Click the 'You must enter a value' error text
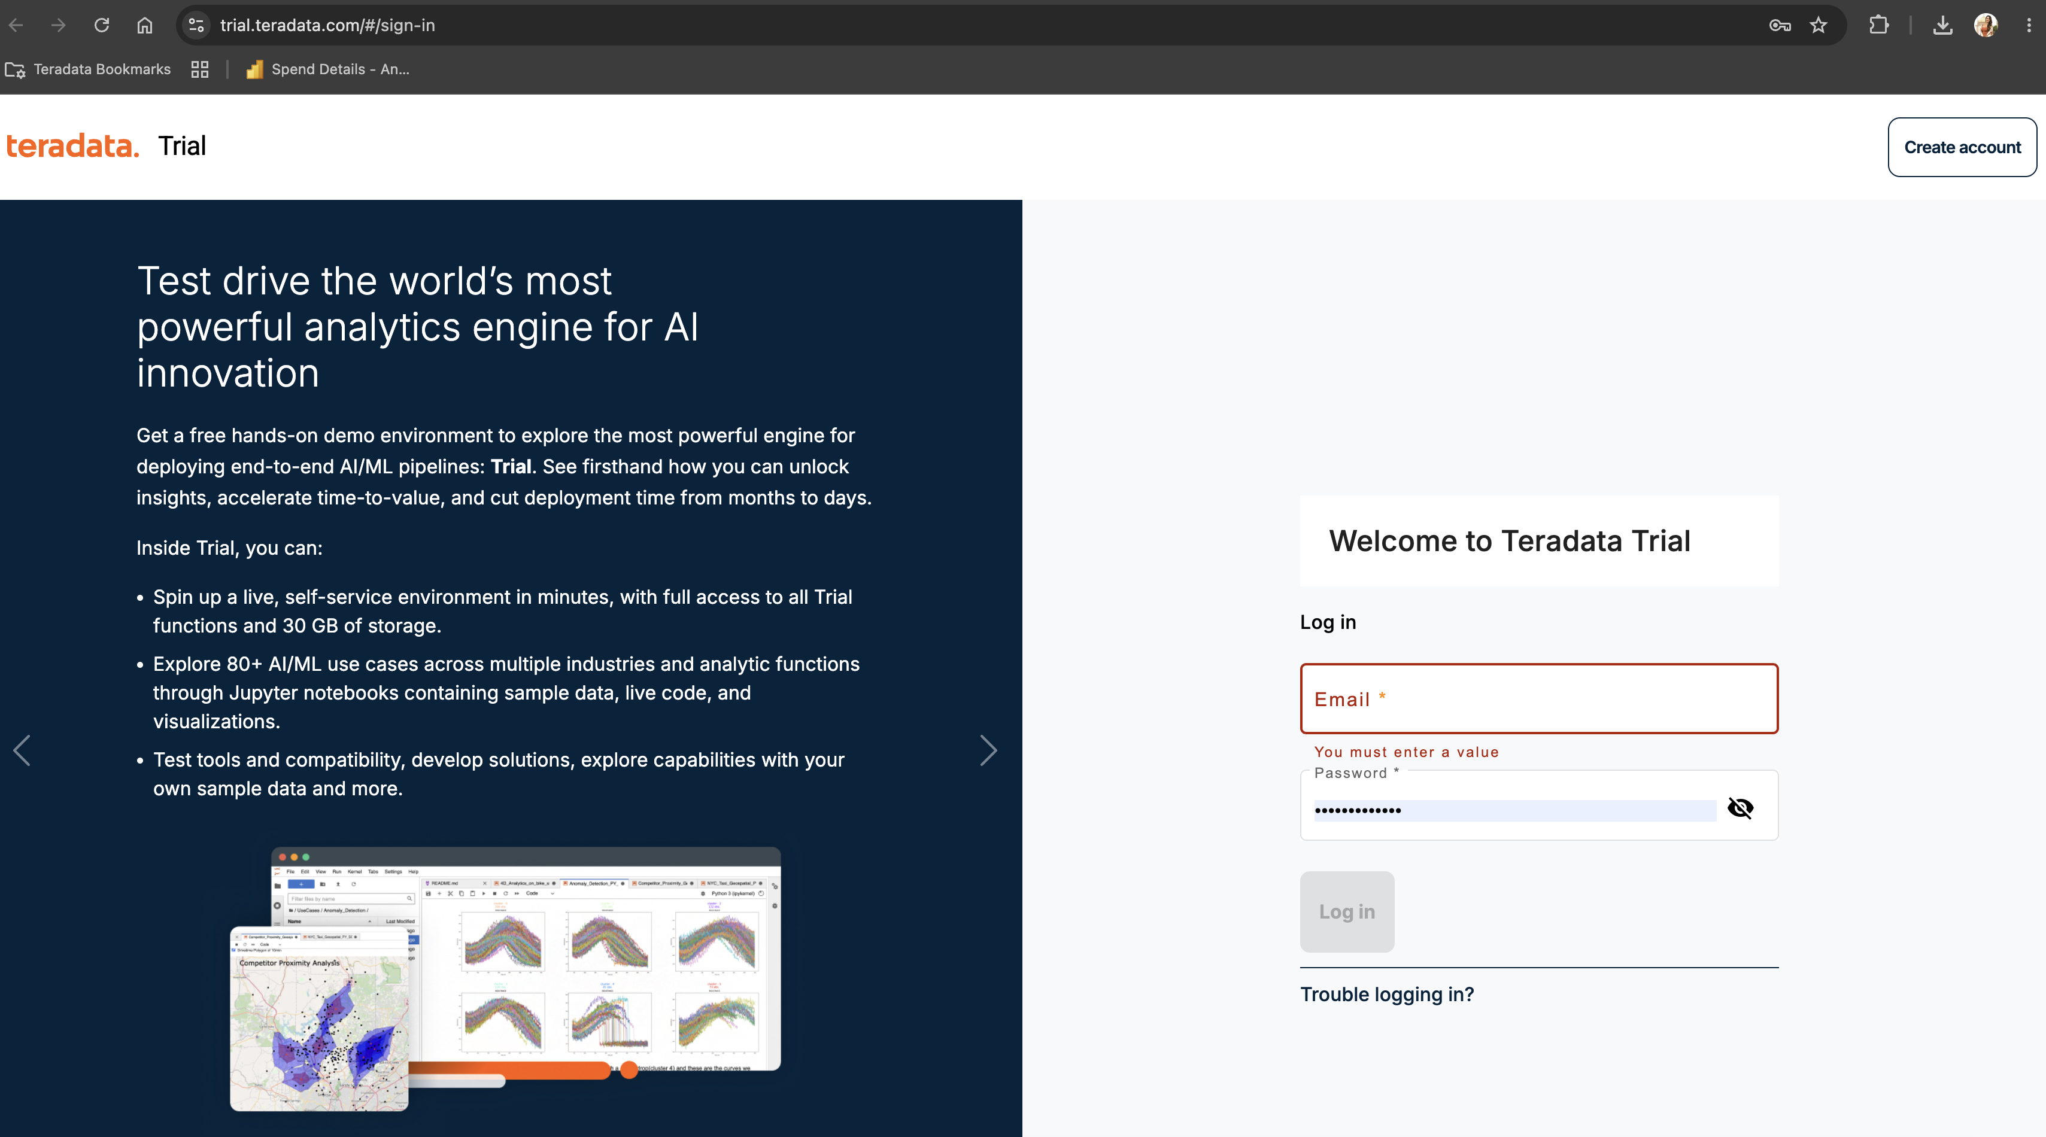Image resolution: width=2046 pixels, height=1137 pixels. pyautogui.click(x=1406, y=752)
